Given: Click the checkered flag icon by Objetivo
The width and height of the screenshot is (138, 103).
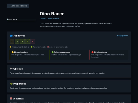Looking at the screenshot, I should [11, 69].
